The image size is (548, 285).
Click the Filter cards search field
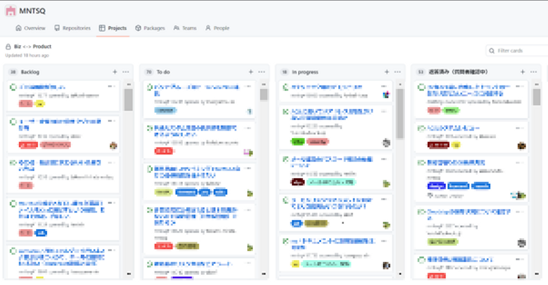point(517,51)
